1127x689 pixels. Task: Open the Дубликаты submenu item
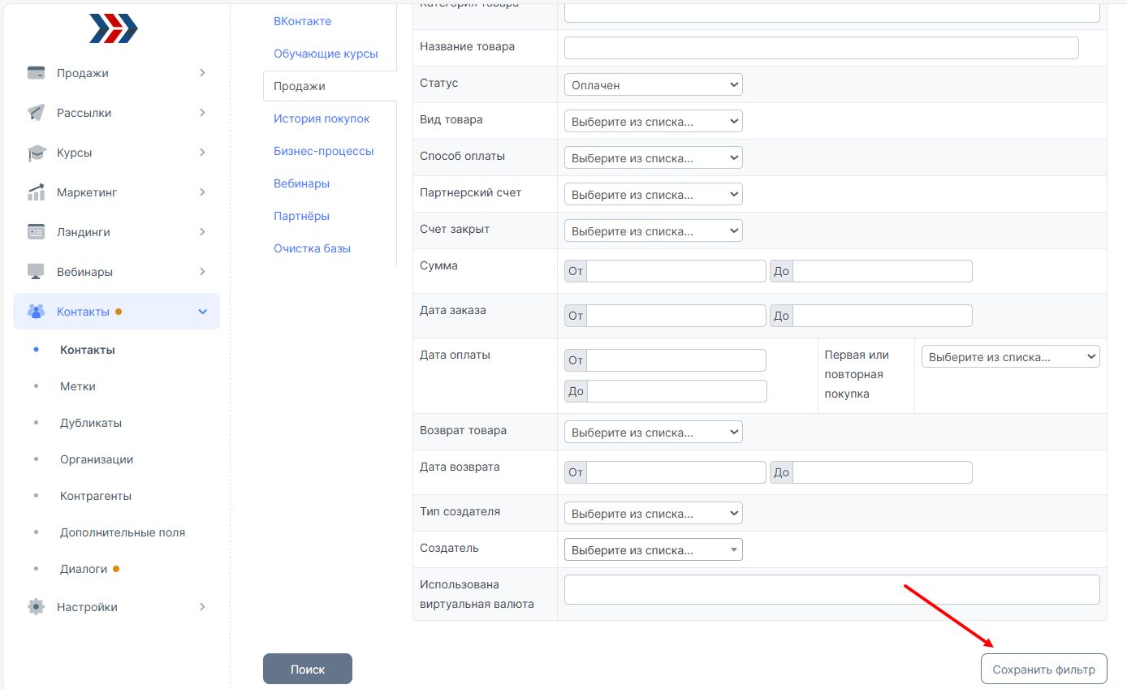pyautogui.click(x=91, y=423)
